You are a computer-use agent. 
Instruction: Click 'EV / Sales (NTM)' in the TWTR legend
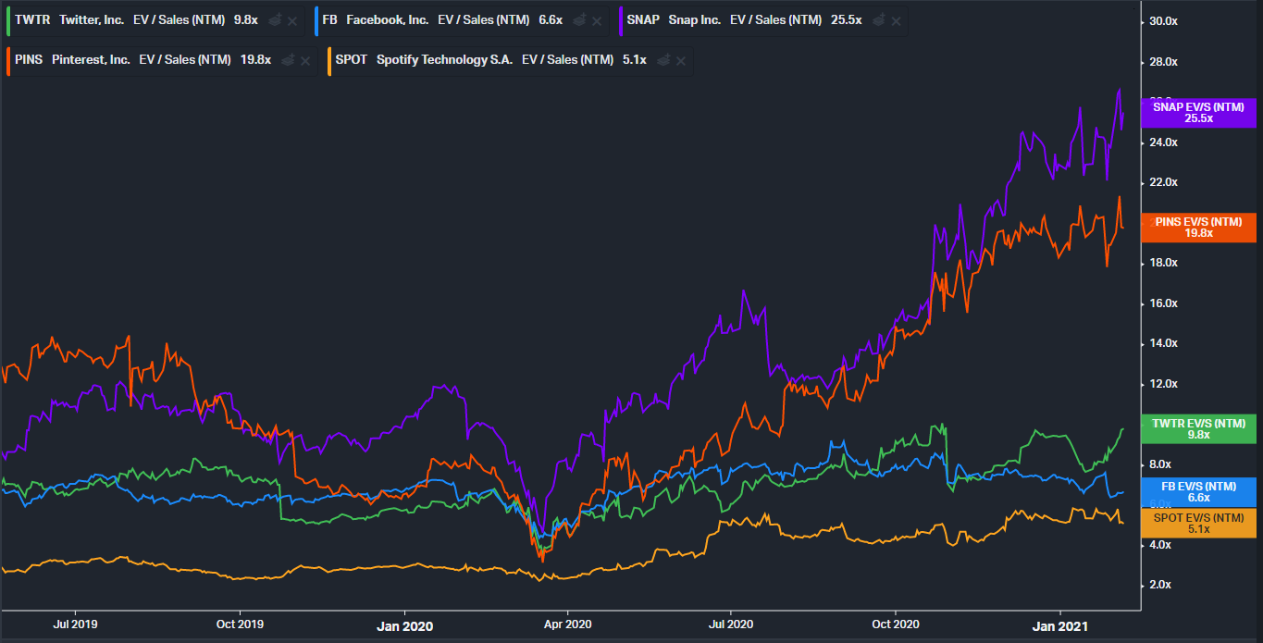tap(180, 20)
